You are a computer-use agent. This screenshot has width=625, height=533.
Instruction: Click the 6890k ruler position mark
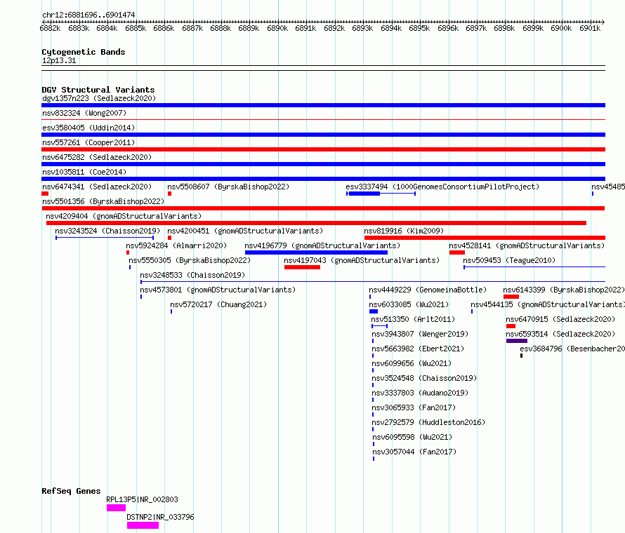point(277,28)
